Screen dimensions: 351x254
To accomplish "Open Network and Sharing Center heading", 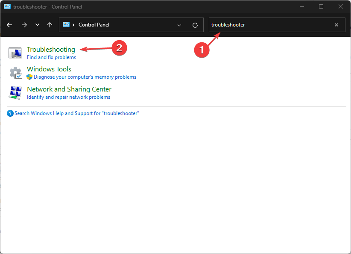I will tap(69, 89).
